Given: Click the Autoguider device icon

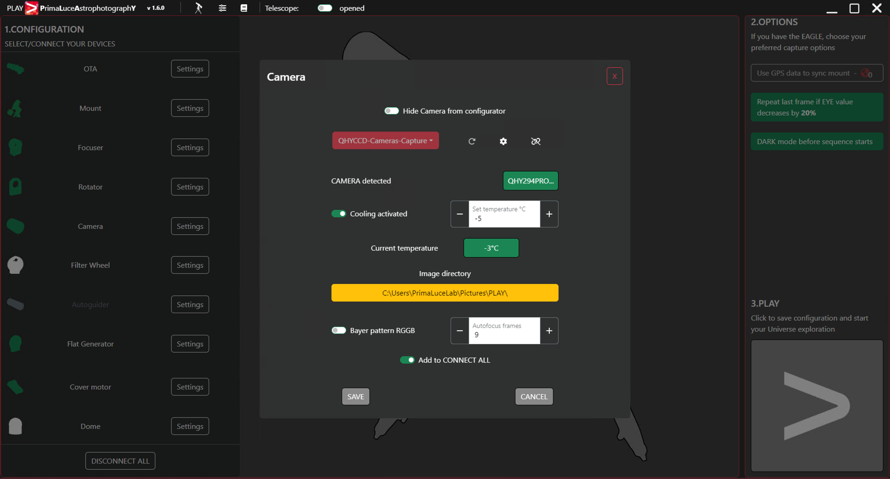Looking at the screenshot, I should click(15, 304).
